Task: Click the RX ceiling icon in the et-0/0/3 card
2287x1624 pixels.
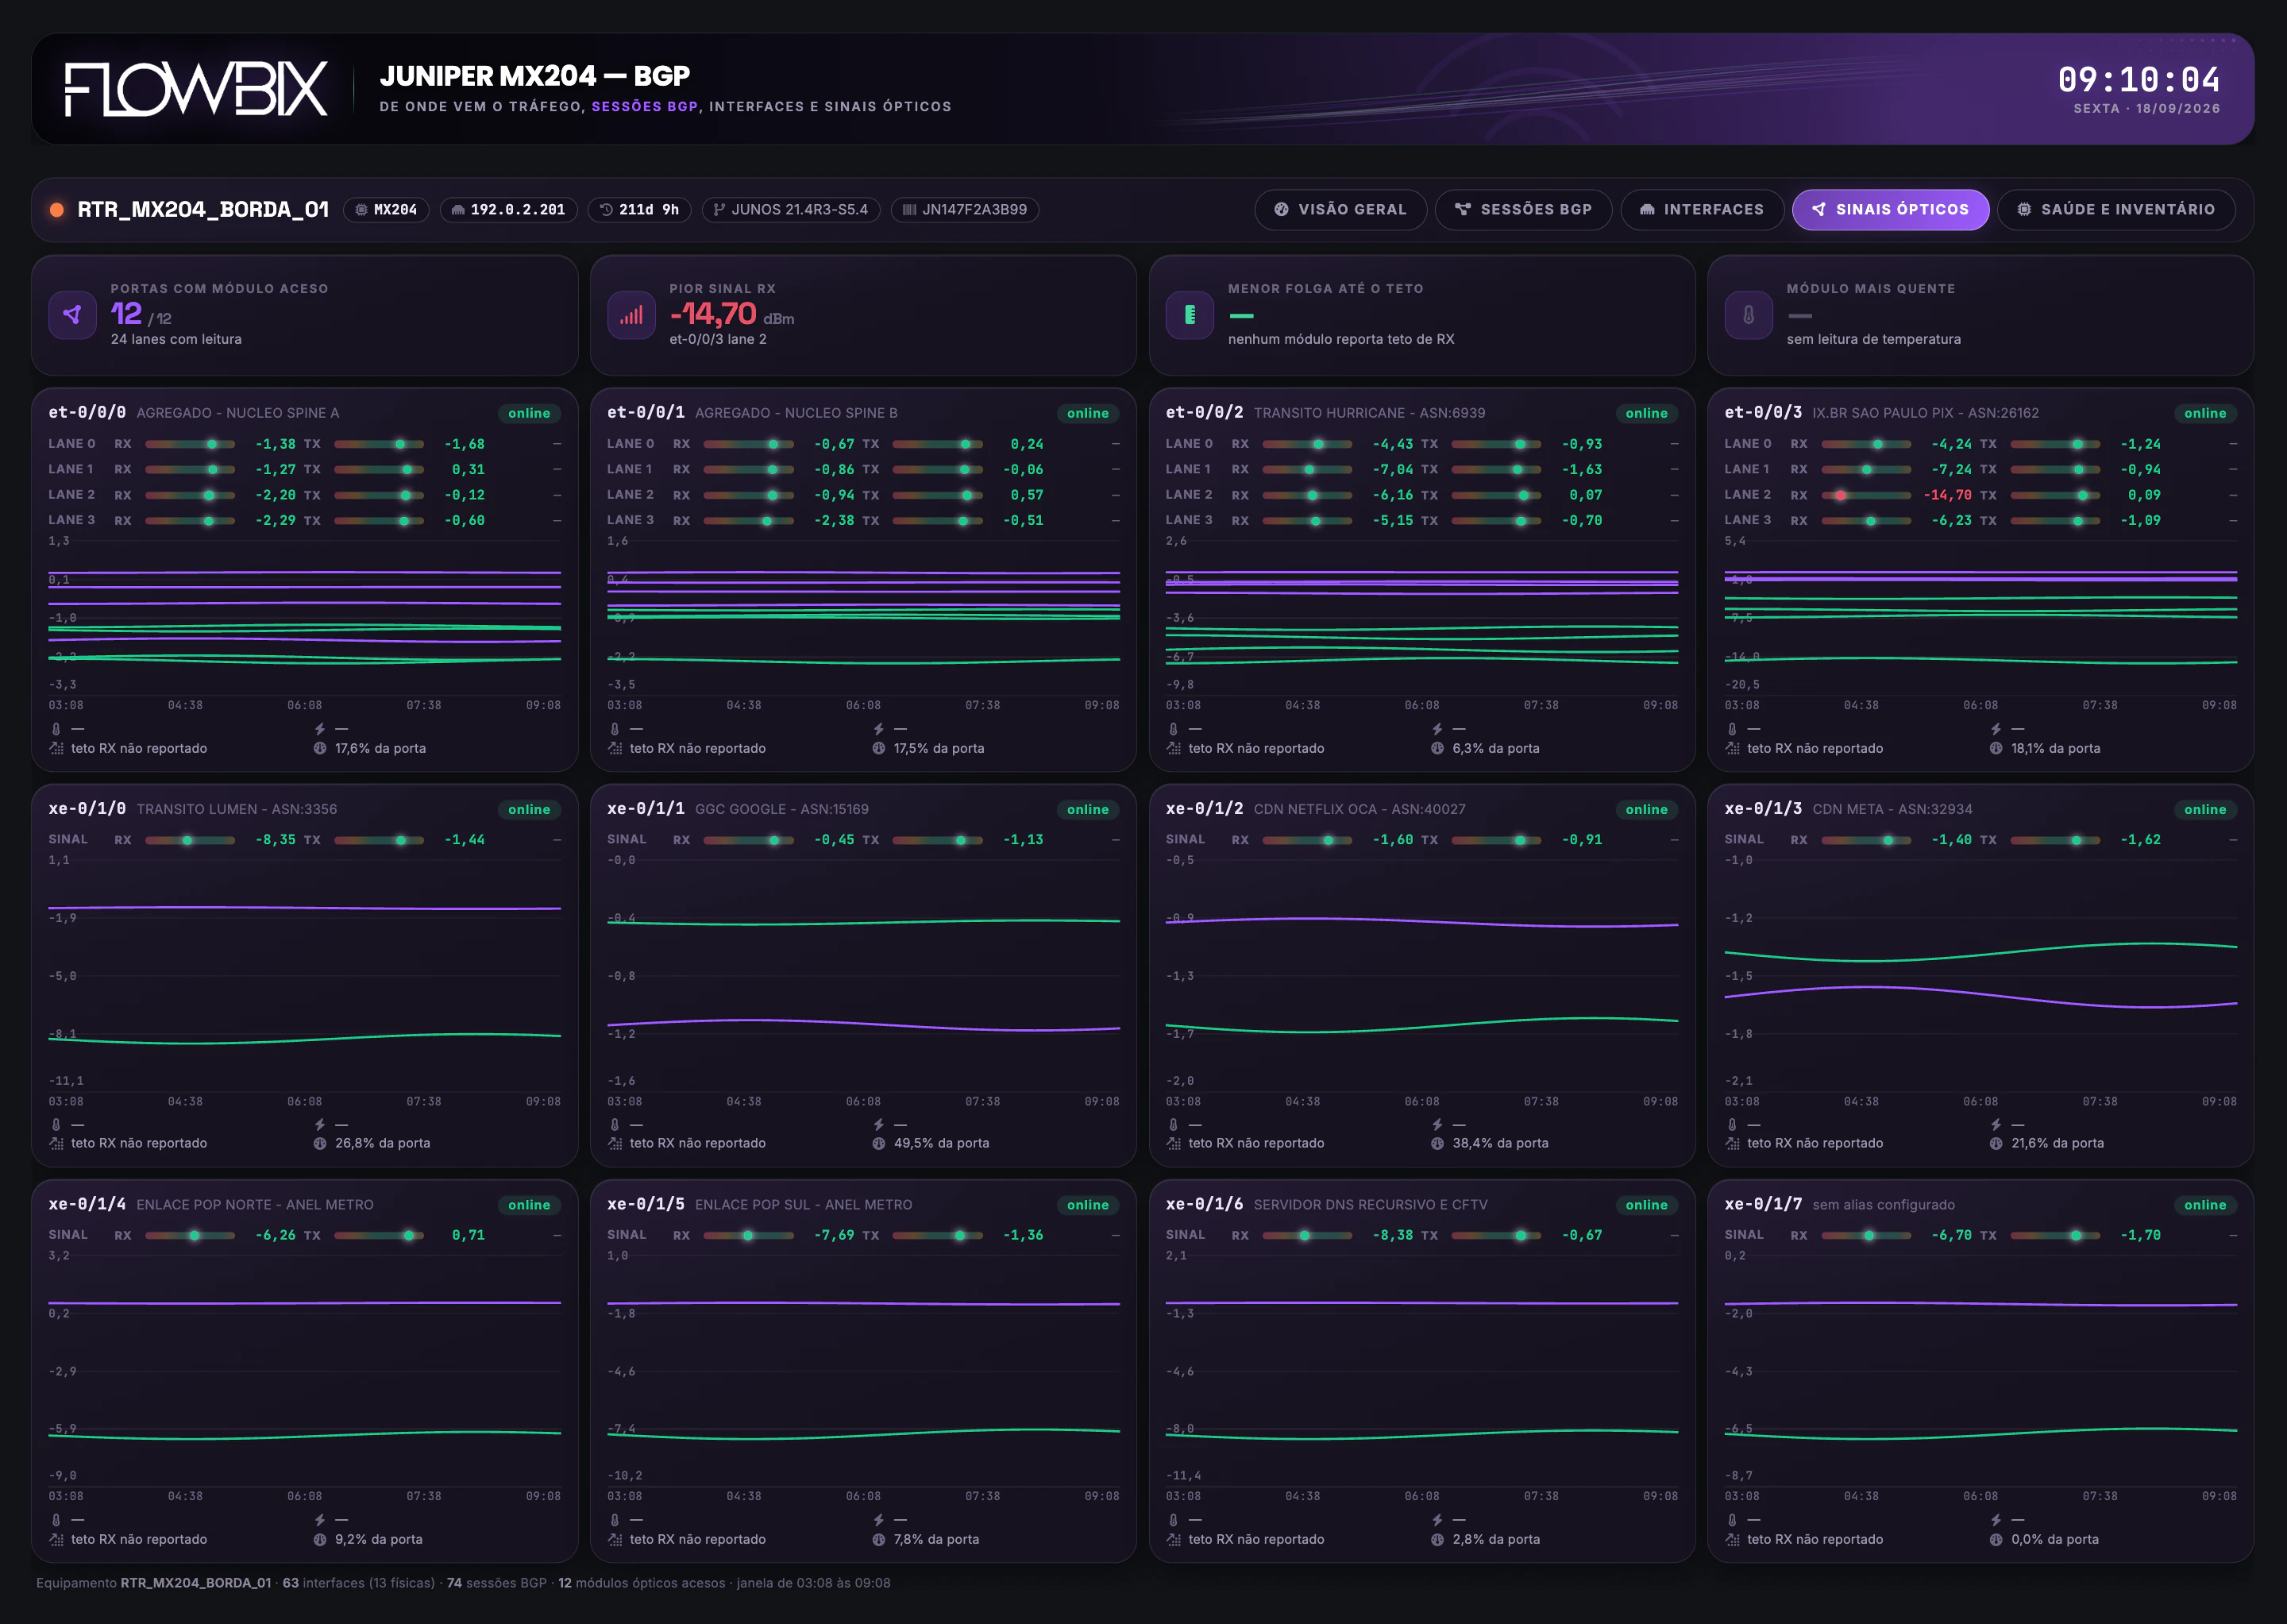Action: (x=1733, y=748)
